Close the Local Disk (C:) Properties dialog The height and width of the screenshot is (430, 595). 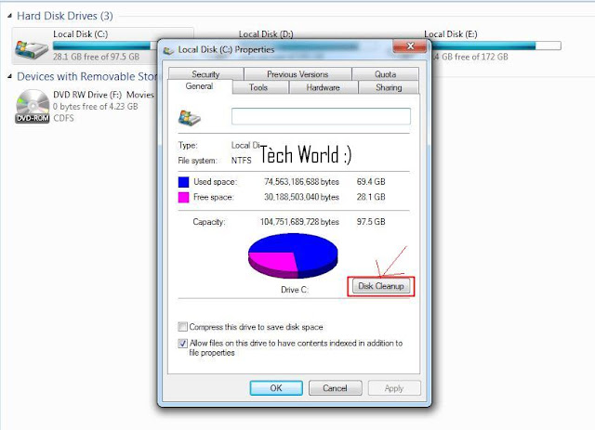pyautogui.click(x=410, y=46)
